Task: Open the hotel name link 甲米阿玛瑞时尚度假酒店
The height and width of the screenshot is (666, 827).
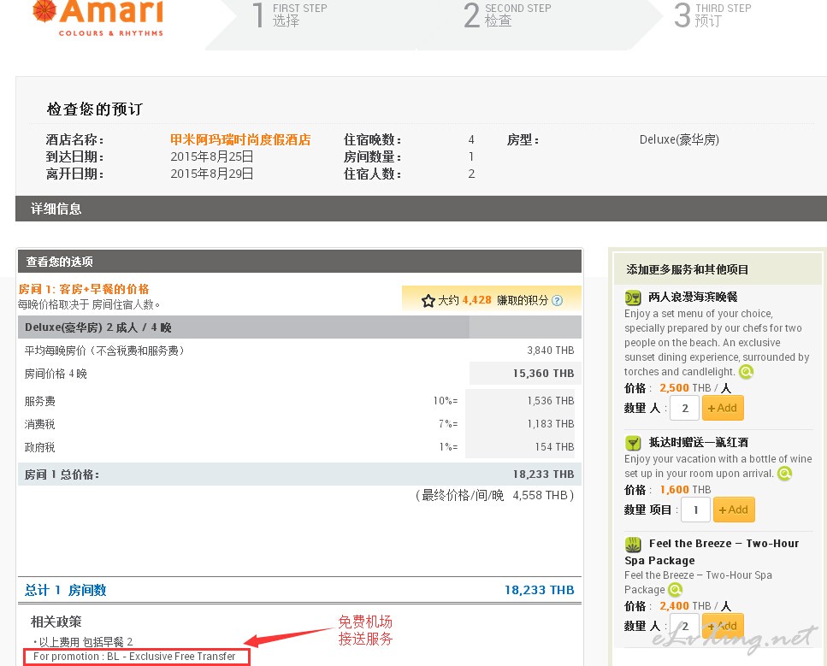Action: coord(240,139)
